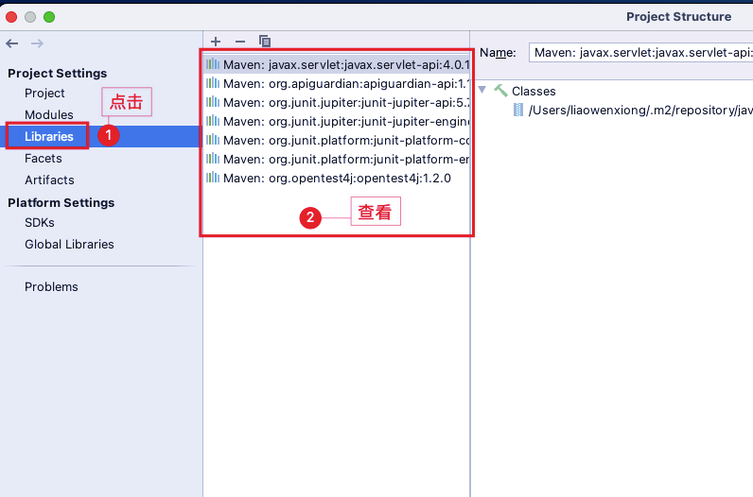Open Modules settings
The image size is (753, 497).
[49, 114]
